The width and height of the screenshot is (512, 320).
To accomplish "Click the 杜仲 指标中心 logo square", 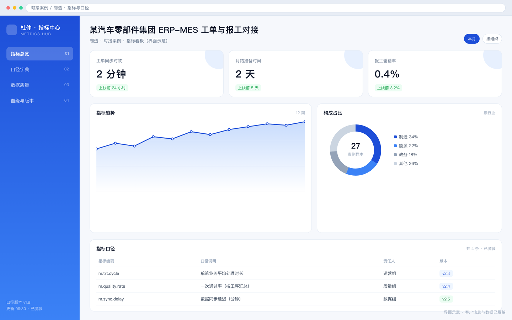I will click(12, 30).
